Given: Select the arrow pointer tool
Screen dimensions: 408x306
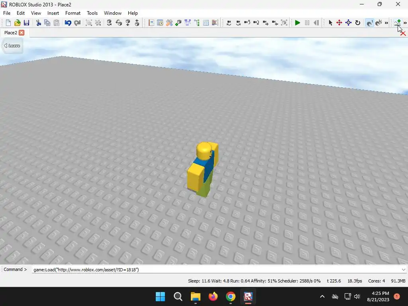Looking at the screenshot, I should 330,23.
